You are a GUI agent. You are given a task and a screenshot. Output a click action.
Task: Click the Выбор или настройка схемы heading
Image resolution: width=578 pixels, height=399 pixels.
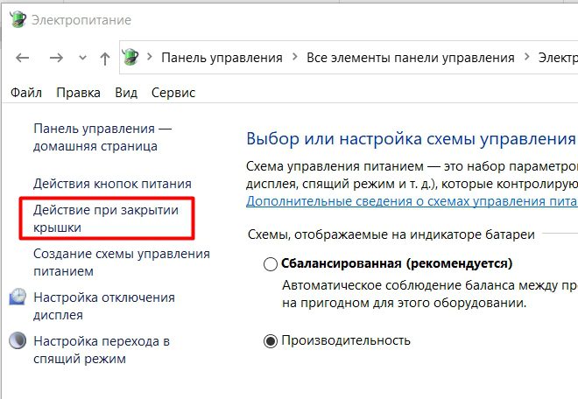coord(412,139)
